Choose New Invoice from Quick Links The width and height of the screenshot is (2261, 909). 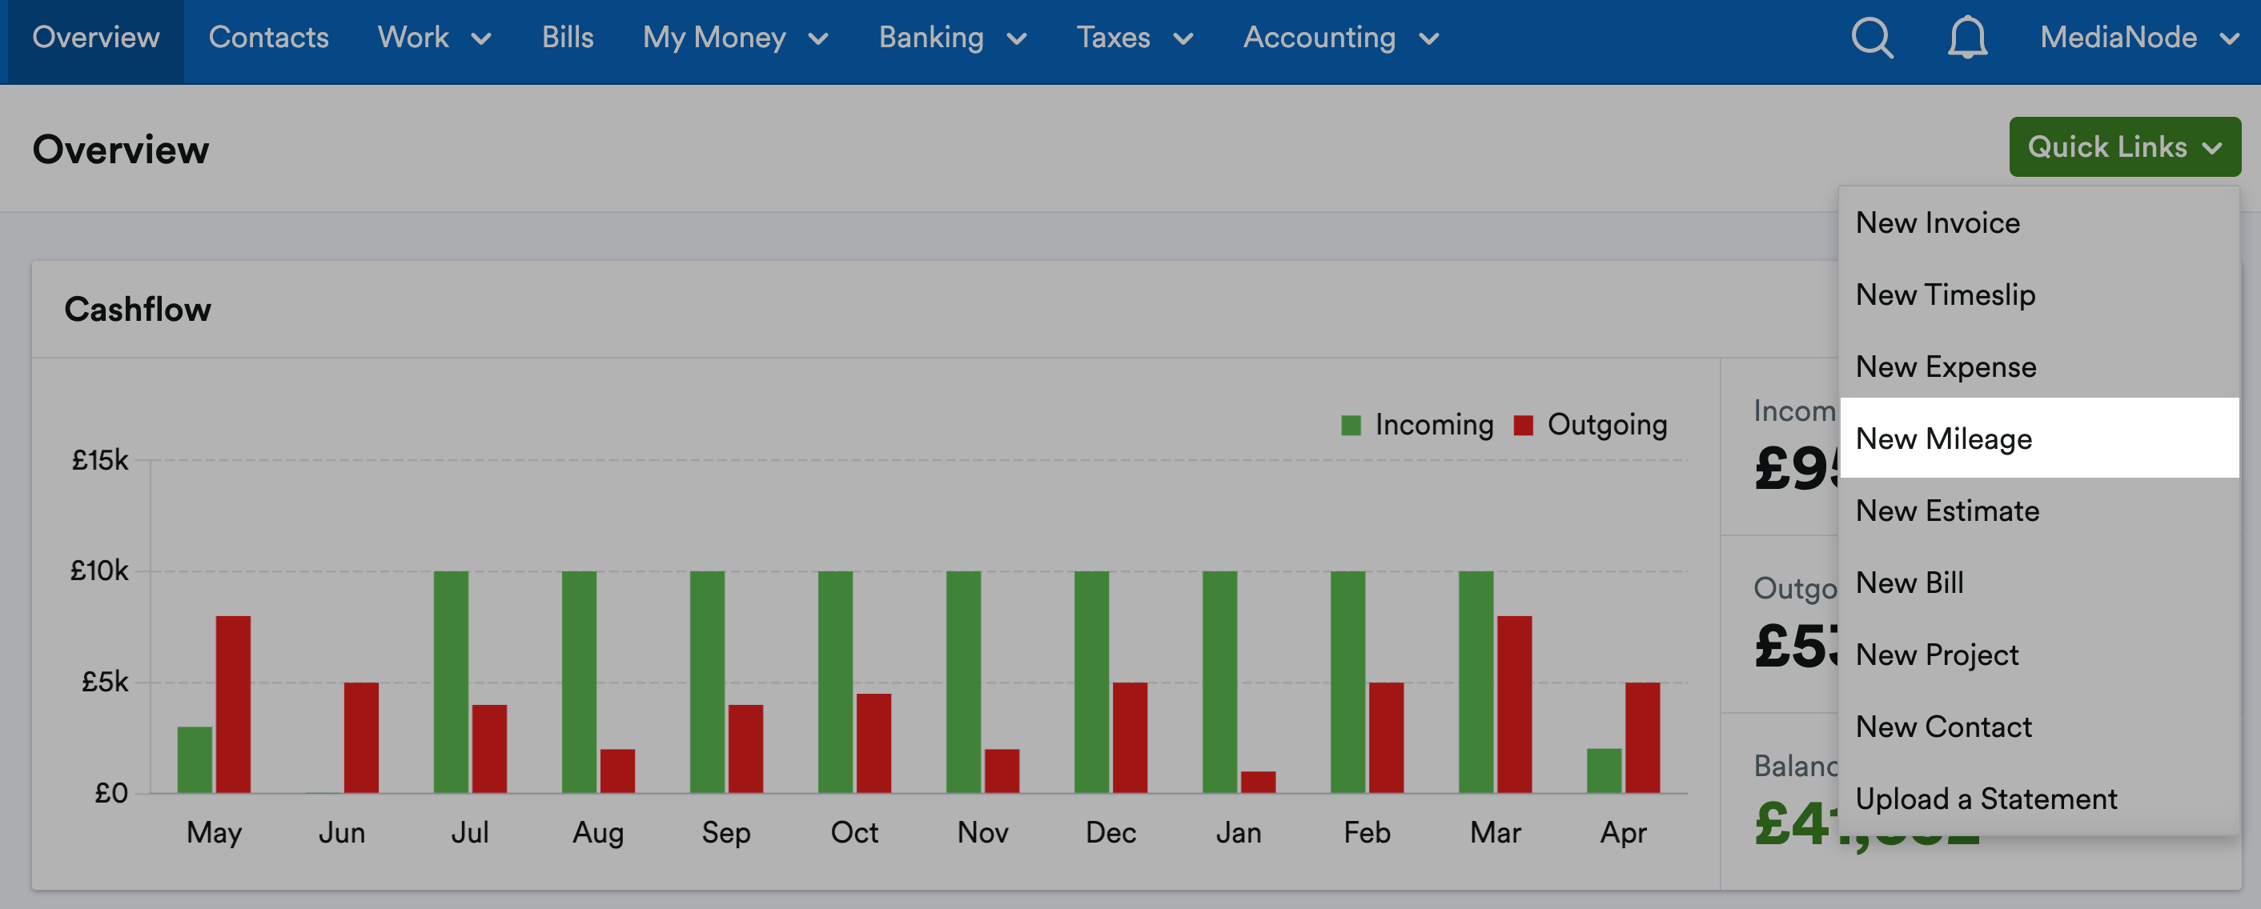(1937, 223)
